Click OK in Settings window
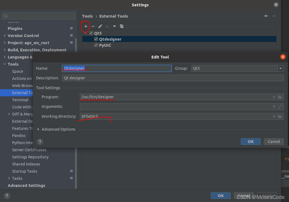Viewport: 289px width, 202px height. point(221,196)
